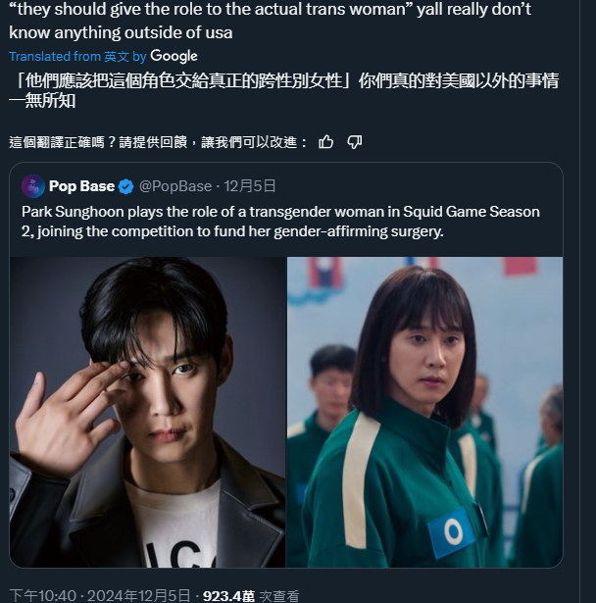This screenshot has height=603, width=596.
Task: Open the "Translated from 英文 by" link
Action: point(77,57)
